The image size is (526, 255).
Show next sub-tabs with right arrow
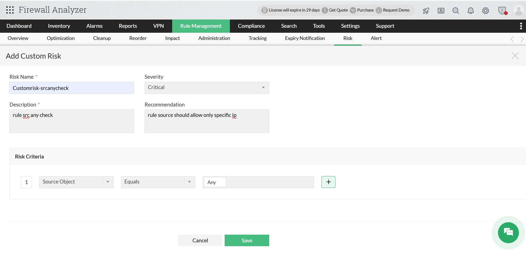tap(522, 39)
